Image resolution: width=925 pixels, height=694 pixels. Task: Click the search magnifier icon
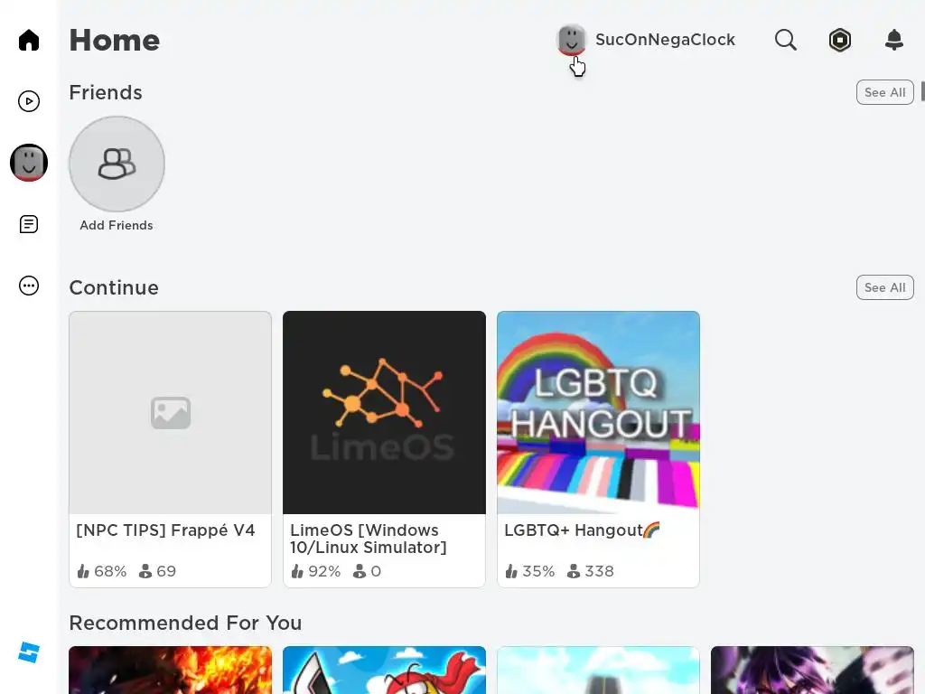pos(785,40)
